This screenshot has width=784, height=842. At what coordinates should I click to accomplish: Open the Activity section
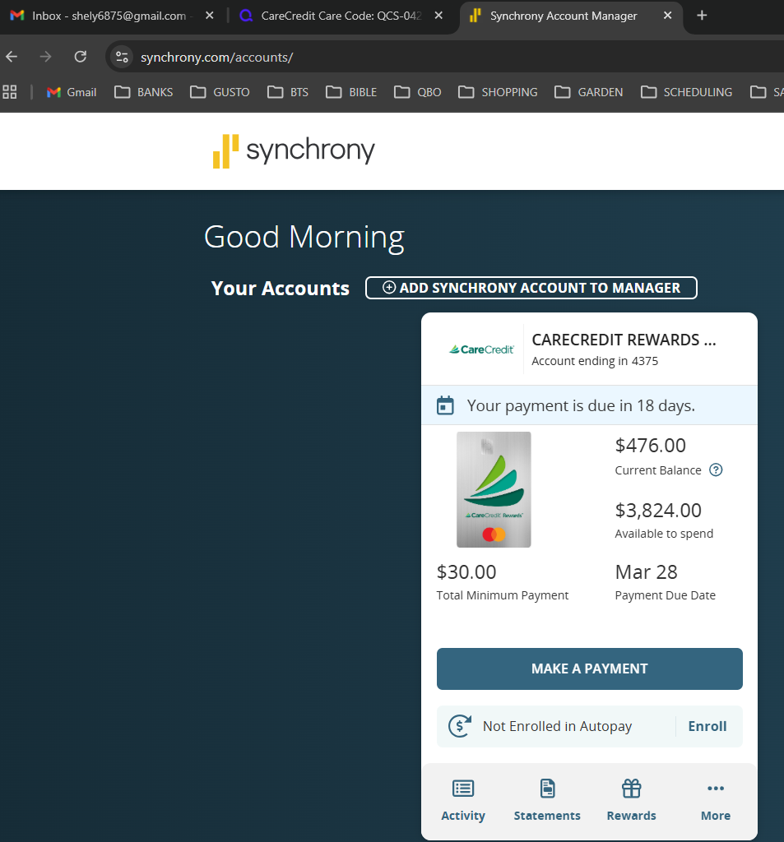click(463, 800)
